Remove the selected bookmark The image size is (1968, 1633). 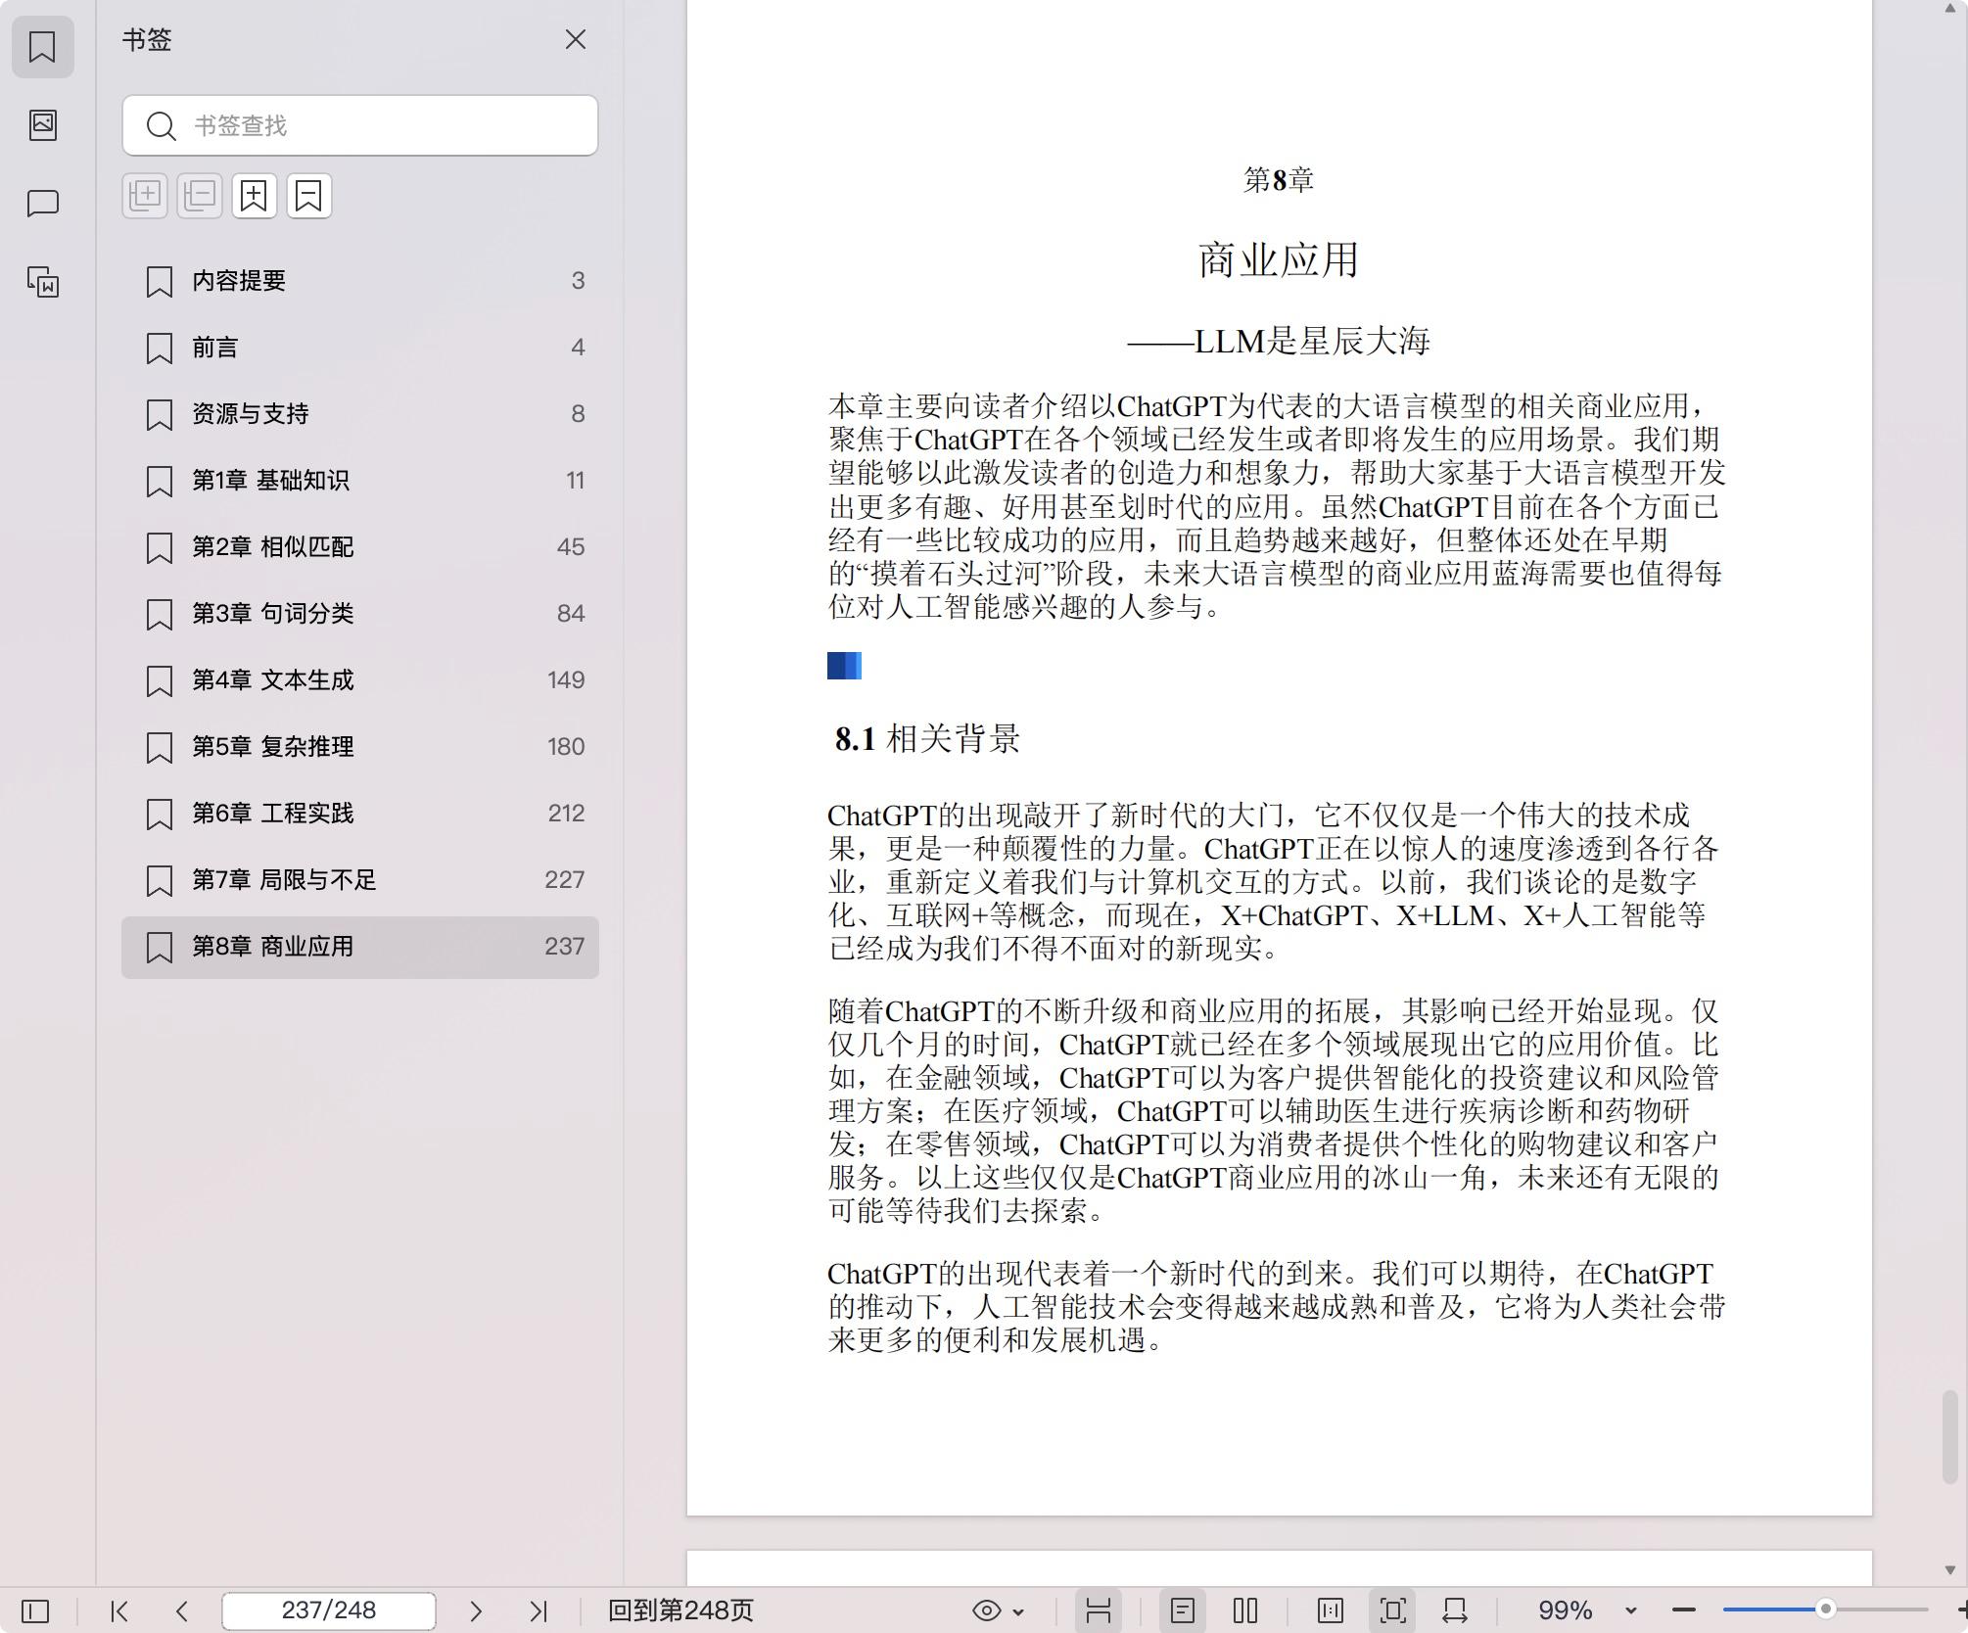(309, 196)
